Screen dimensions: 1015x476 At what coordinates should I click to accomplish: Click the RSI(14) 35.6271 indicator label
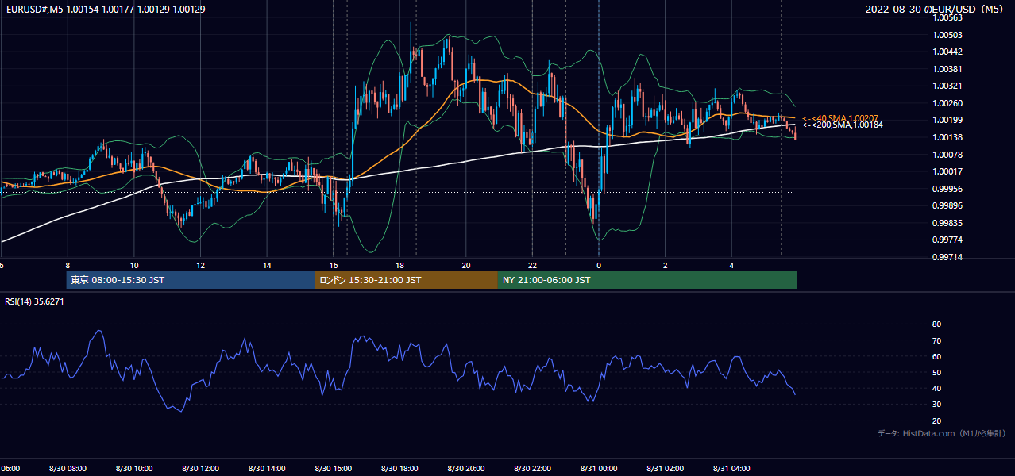click(34, 301)
